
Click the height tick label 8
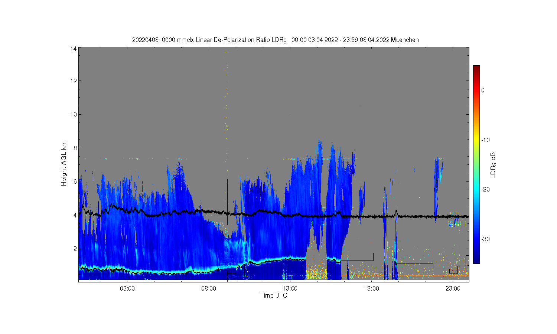pyautogui.click(x=75, y=148)
